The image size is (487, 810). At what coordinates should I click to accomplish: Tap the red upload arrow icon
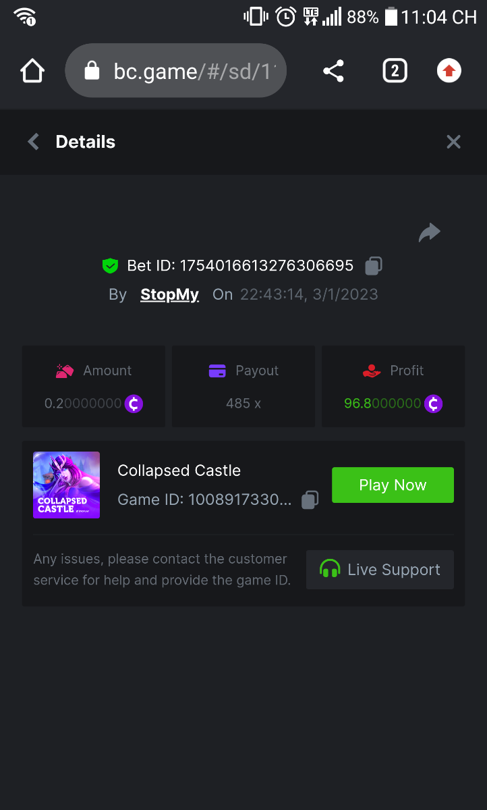[x=449, y=71]
